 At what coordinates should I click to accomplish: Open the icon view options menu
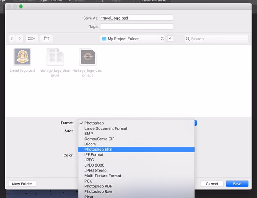click(x=31, y=39)
